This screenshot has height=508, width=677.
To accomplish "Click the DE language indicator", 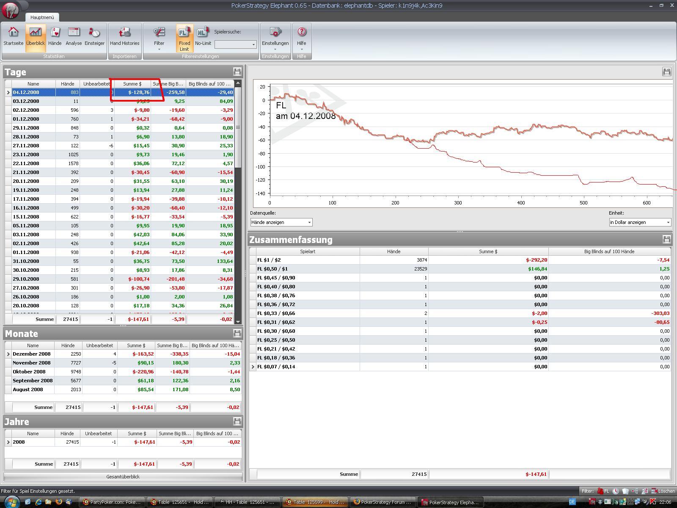I will pyautogui.click(x=572, y=502).
